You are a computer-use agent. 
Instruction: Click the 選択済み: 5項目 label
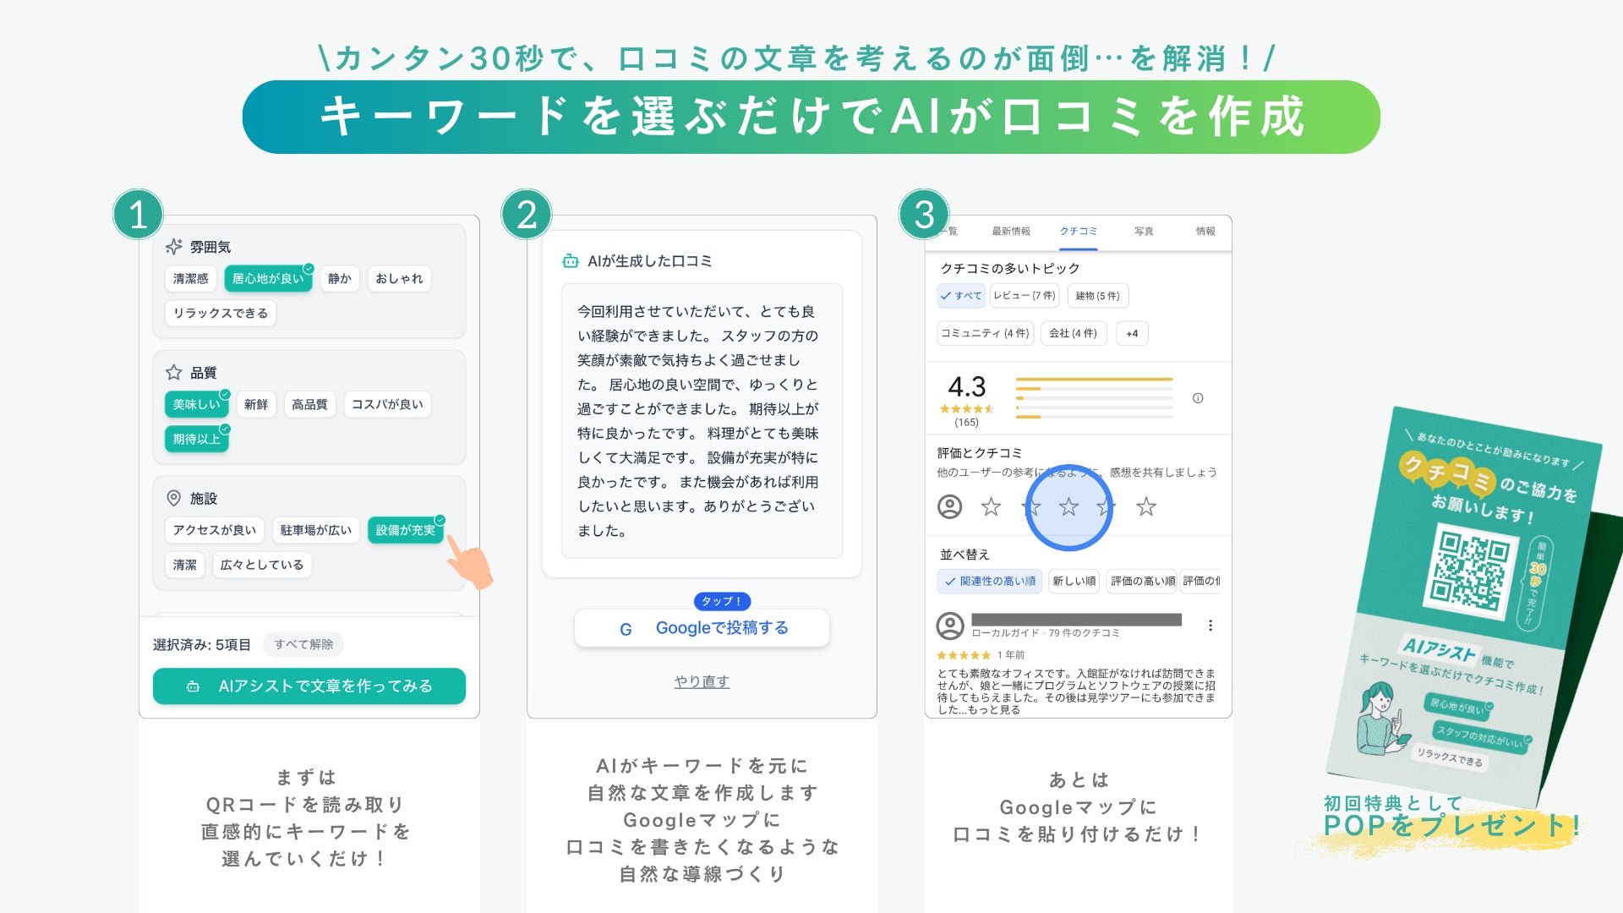(202, 645)
